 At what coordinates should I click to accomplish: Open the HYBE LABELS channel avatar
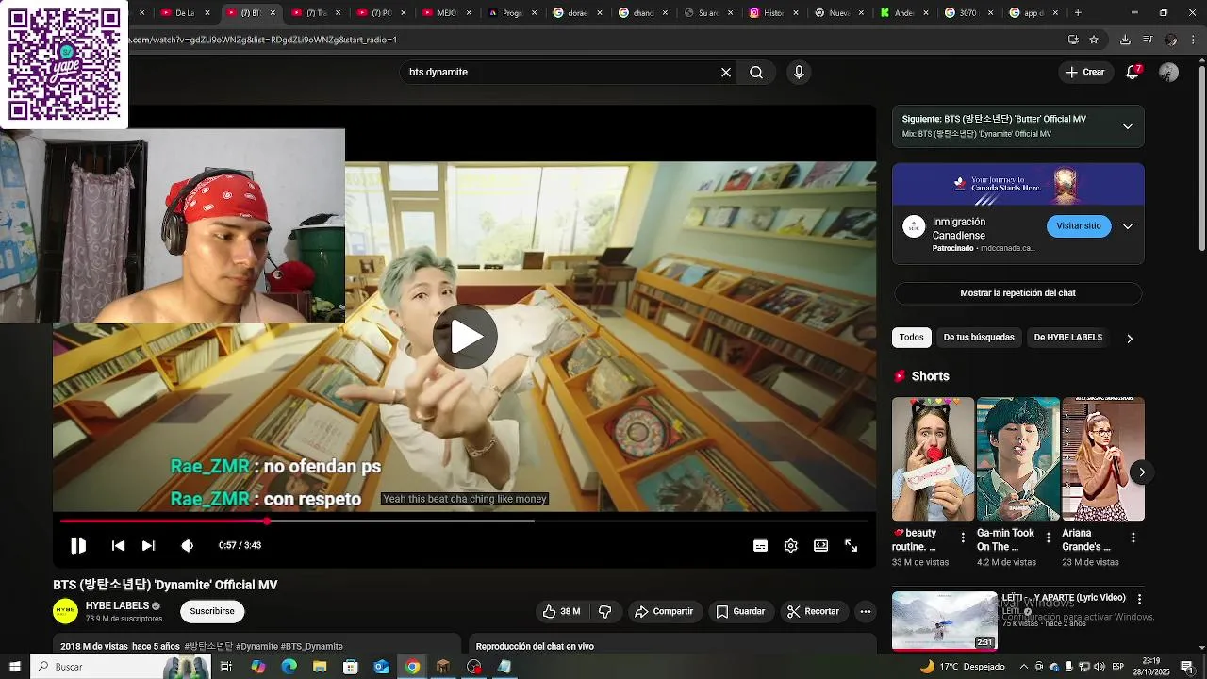pos(65,611)
